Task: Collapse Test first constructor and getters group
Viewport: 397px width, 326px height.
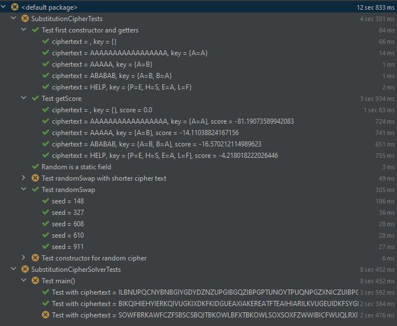Action: click(x=23, y=30)
